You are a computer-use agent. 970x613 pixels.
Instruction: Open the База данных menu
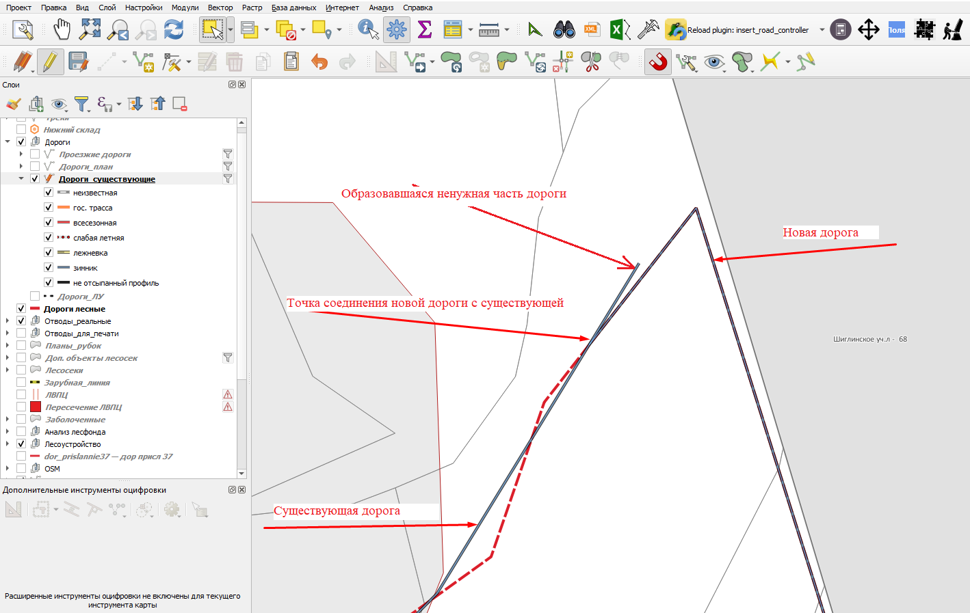click(293, 8)
